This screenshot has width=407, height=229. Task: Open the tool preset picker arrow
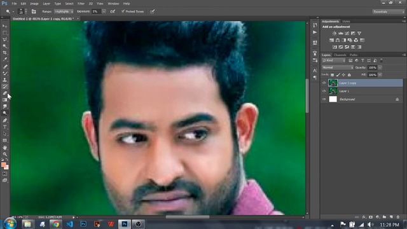13,11
